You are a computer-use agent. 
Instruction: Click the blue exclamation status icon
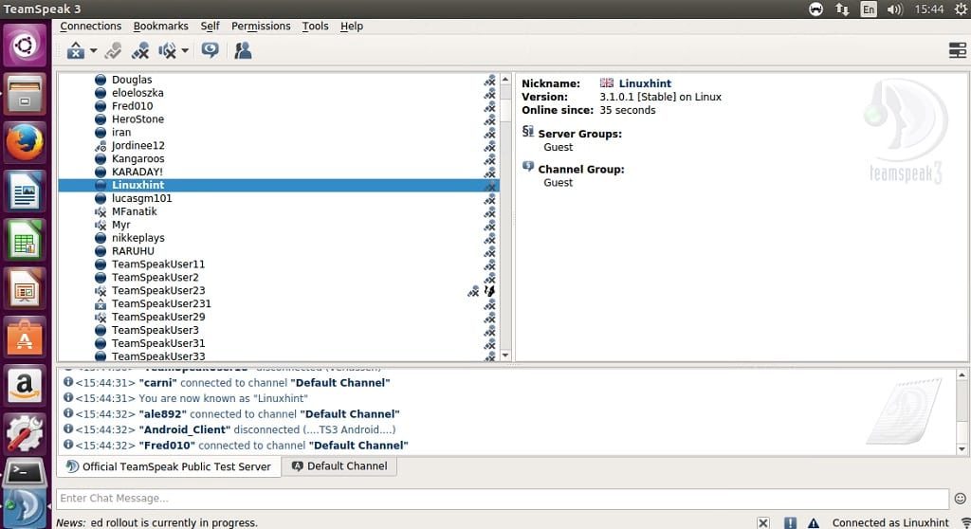(x=790, y=522)
